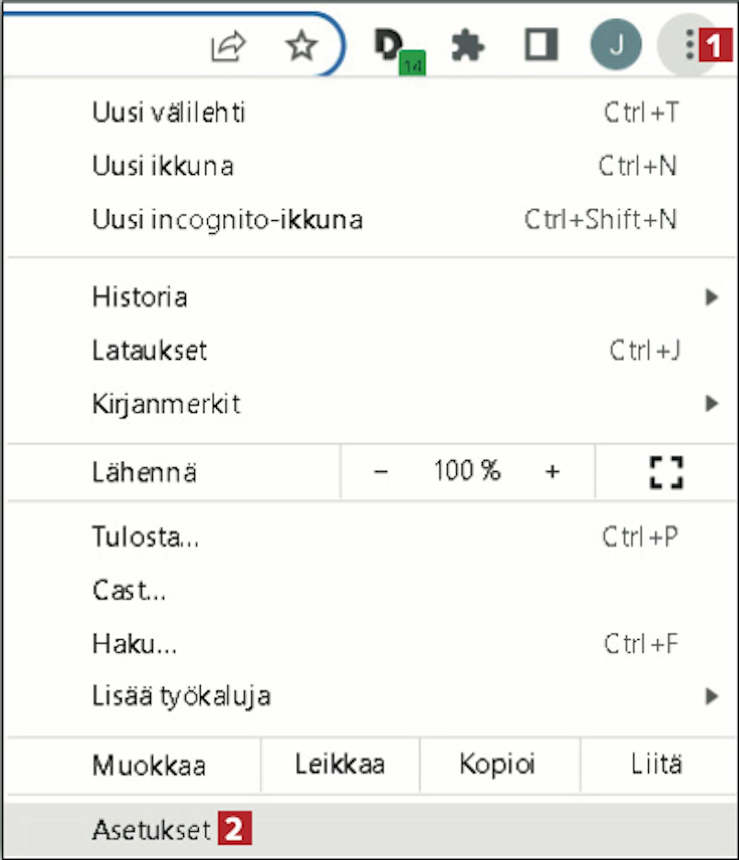Open Lataukset from the menu
The width and height of the screenshot is (739, 860).
[371, 350]
